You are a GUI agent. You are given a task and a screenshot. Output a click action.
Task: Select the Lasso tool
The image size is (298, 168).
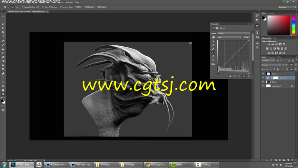[x=3, y=24]
